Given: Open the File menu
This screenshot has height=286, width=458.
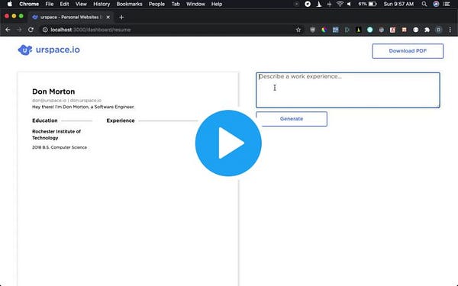Looking at the screenshot, I should click(50, 4).
